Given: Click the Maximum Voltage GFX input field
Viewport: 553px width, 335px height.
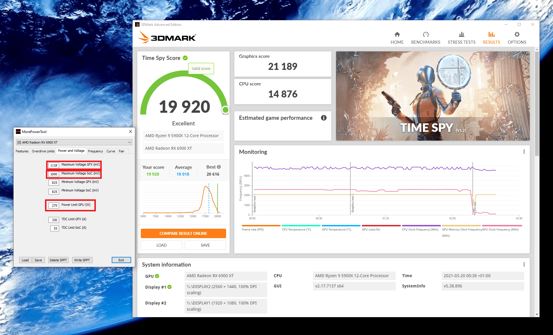Looking at the screenshot, I should click(54, 165).
